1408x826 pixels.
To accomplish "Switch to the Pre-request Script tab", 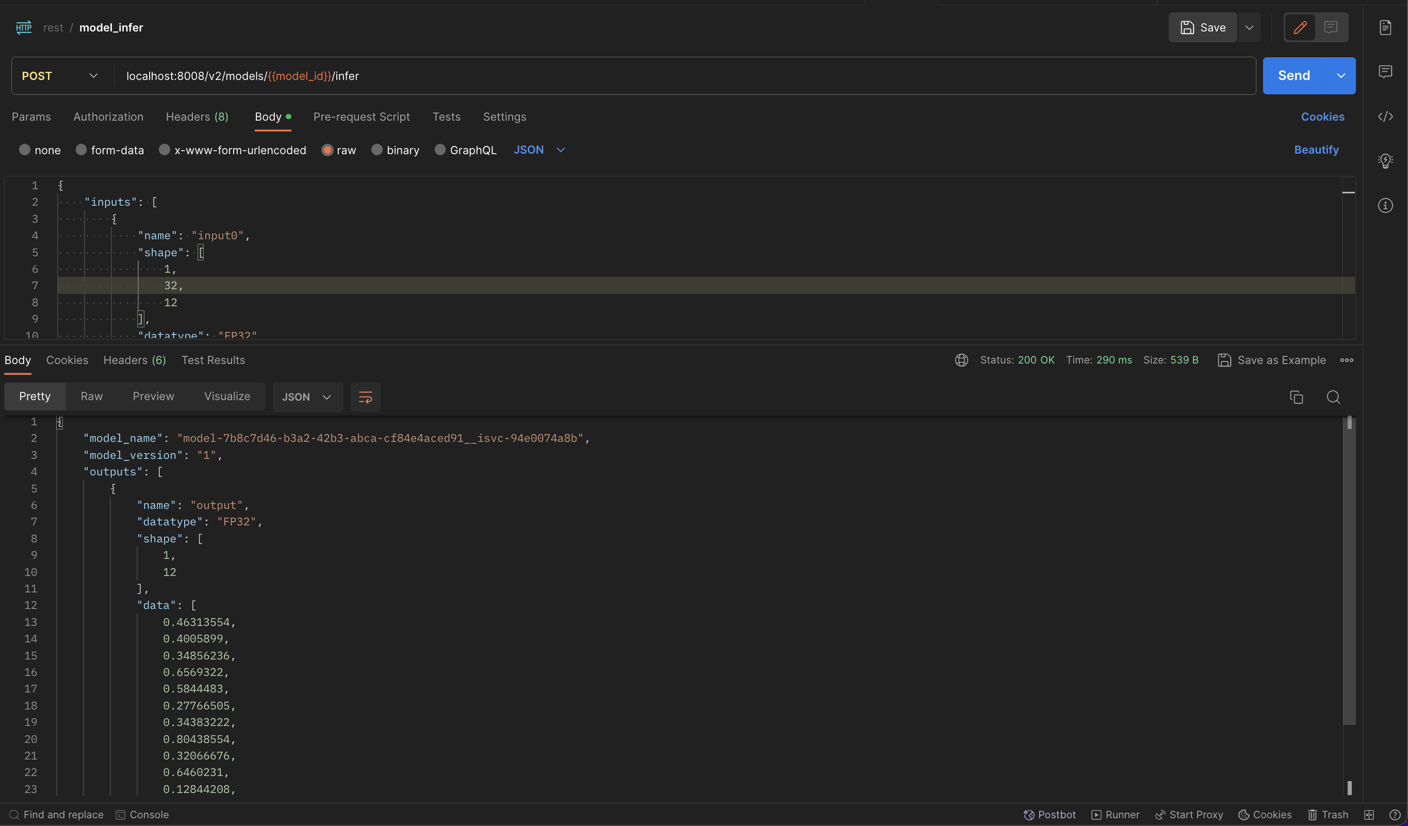I will (x=362, y=117).
